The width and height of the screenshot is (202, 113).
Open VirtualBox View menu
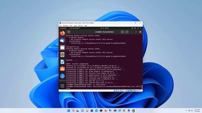[71, 26]
